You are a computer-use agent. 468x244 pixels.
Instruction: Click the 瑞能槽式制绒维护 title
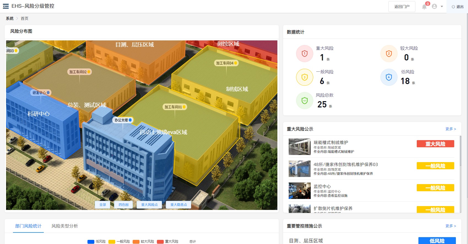[331, 142]
